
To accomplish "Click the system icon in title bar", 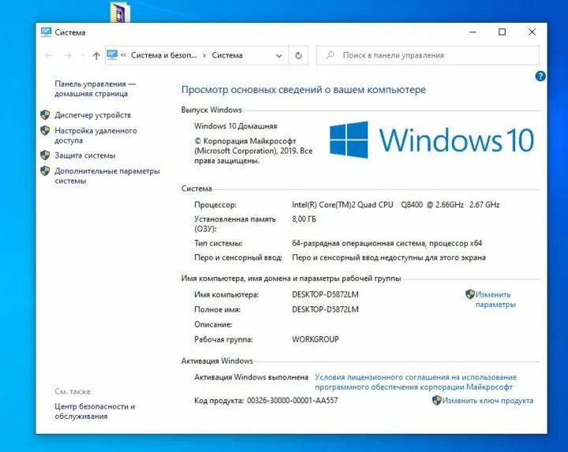I will [x=46, y=32].
